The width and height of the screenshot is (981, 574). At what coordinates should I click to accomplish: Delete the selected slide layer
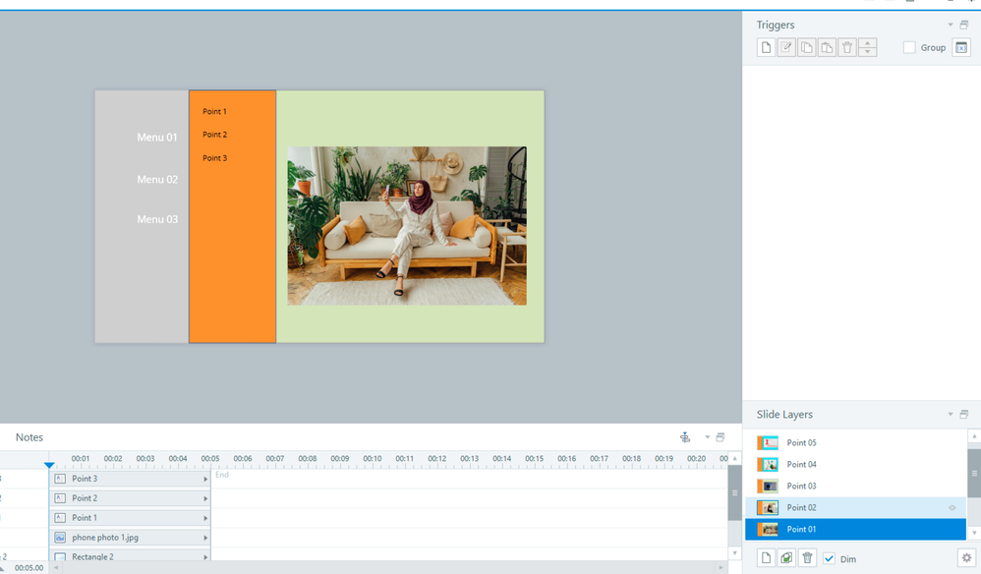807,558
